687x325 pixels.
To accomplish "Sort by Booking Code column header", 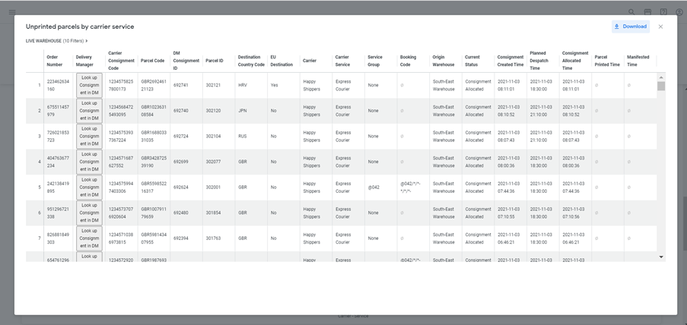I will pos(408,61).
